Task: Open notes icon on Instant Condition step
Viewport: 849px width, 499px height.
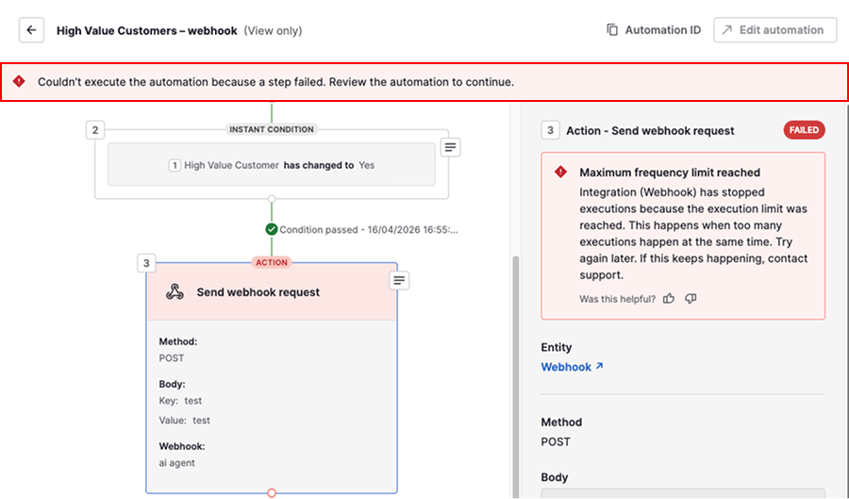Action: [452, 147]
